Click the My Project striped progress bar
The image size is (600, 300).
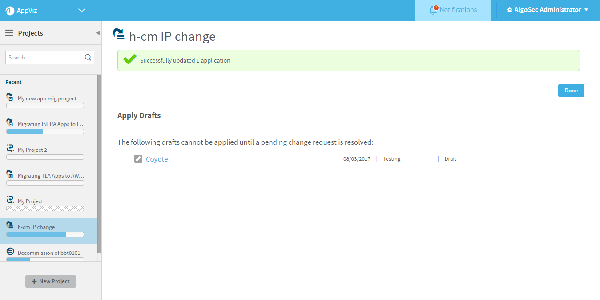(45, 209)
